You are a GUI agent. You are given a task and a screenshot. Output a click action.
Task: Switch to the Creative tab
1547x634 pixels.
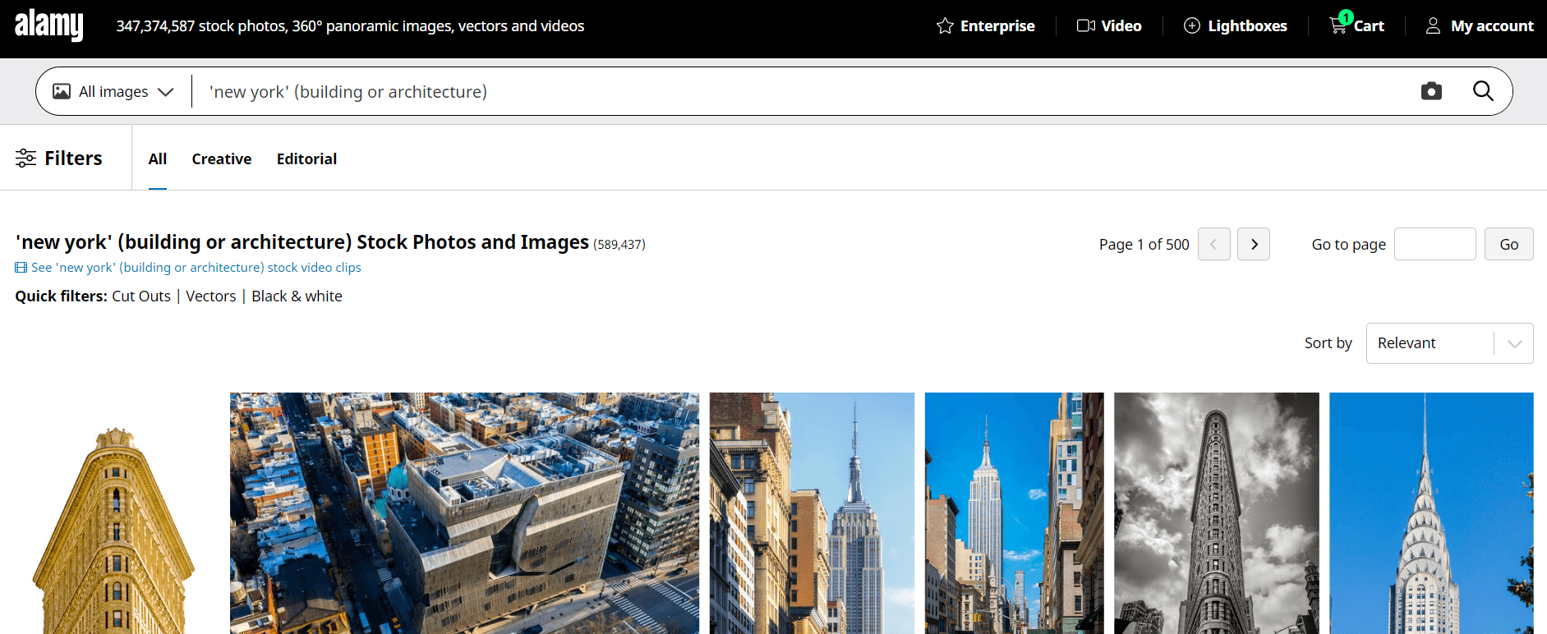coord(222,158)
